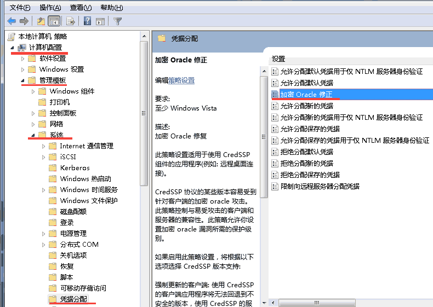The height and width of the screenshot is (307, 433).
Task: Click the Filter funnel toolbar icon
Action: pyautogui.click(x=117, y=21)
